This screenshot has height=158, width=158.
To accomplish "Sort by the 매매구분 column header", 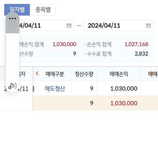I will coord(55,74).
